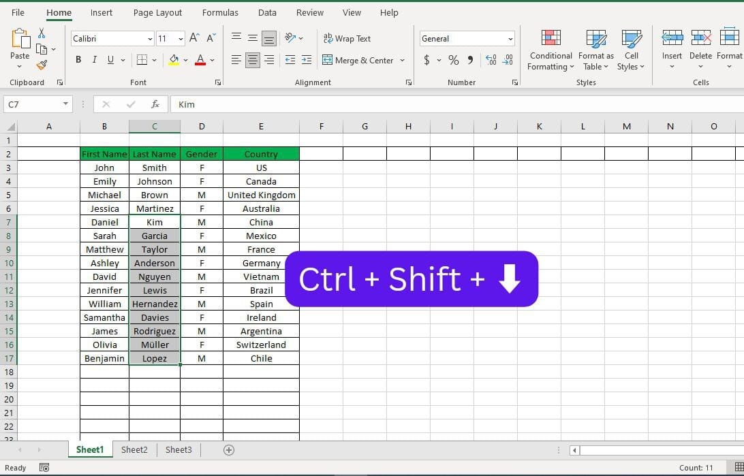This screenshot has height=476, width=744.
Task: Switch to the Page Layout tab
Action: tap(157, 13)
